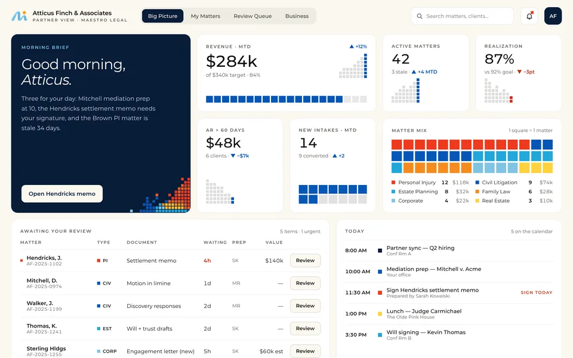
Task: Select matter number AF-2025-1102
Action: coord(44,264)
